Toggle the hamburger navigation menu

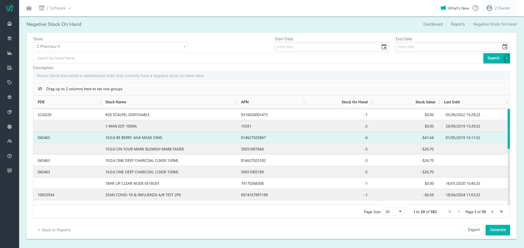[29, 8]
